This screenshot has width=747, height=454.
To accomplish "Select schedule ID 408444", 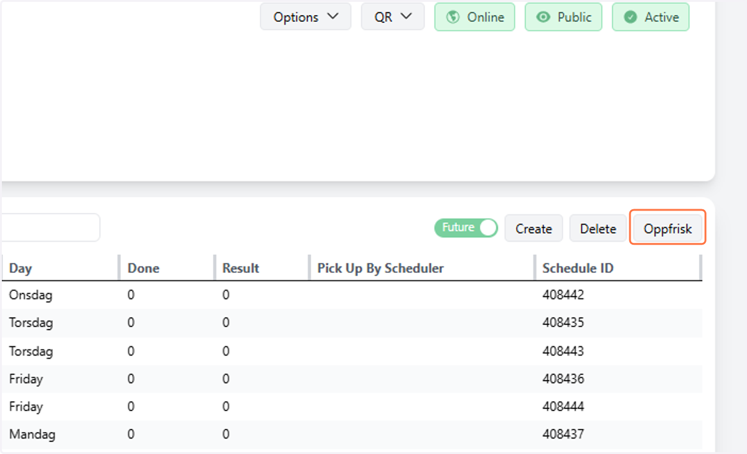I will pyautogui.click(x=563, y=407).
